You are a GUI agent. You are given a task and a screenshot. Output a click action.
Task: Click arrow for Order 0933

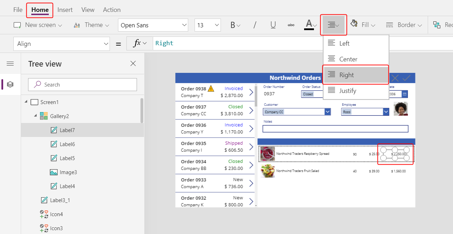point(251,183)
